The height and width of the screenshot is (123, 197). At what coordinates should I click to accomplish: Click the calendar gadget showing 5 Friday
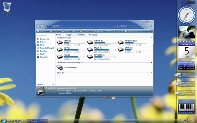[x=187, y=50]
